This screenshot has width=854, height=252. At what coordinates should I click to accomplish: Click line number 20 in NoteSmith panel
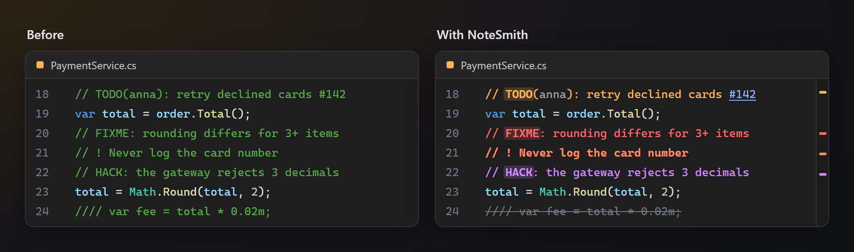point(452,134)
